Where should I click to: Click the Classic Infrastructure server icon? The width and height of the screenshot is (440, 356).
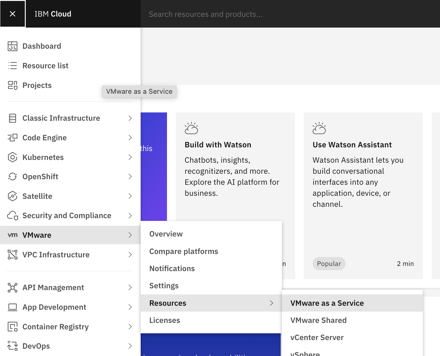pos(13,118)
